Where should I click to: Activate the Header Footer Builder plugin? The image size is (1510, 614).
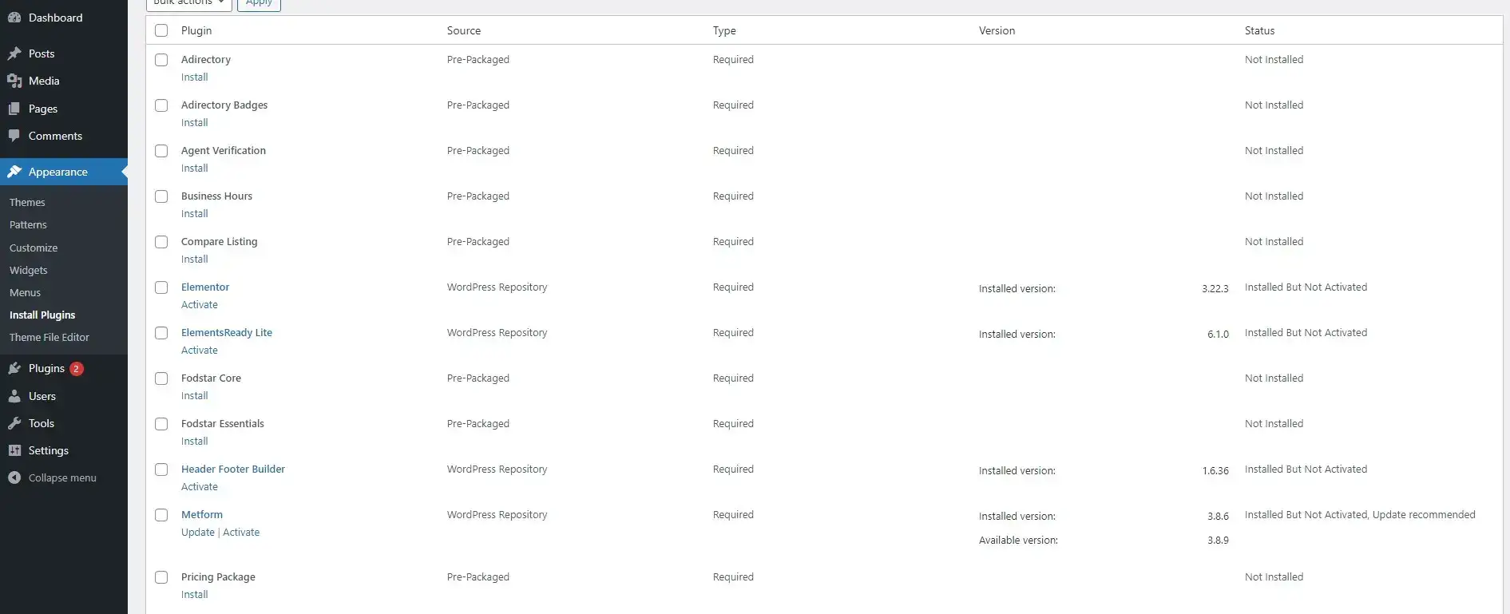coord(200,486)
